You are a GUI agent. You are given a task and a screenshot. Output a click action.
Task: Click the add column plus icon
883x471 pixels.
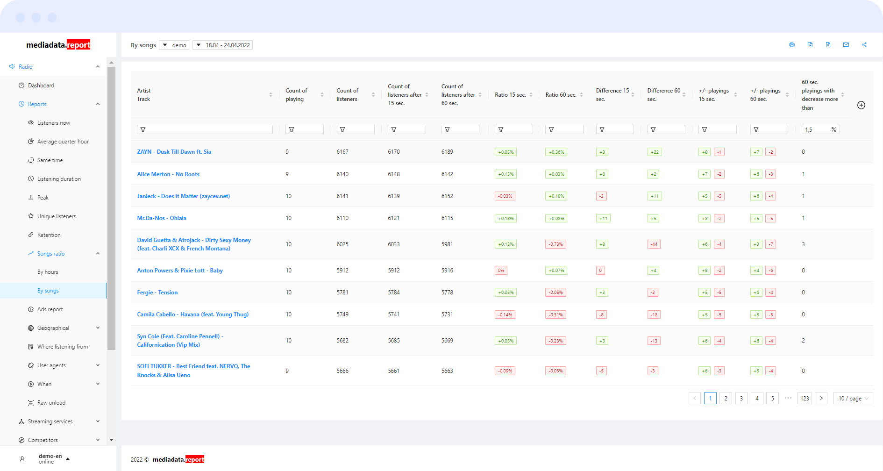861,105
